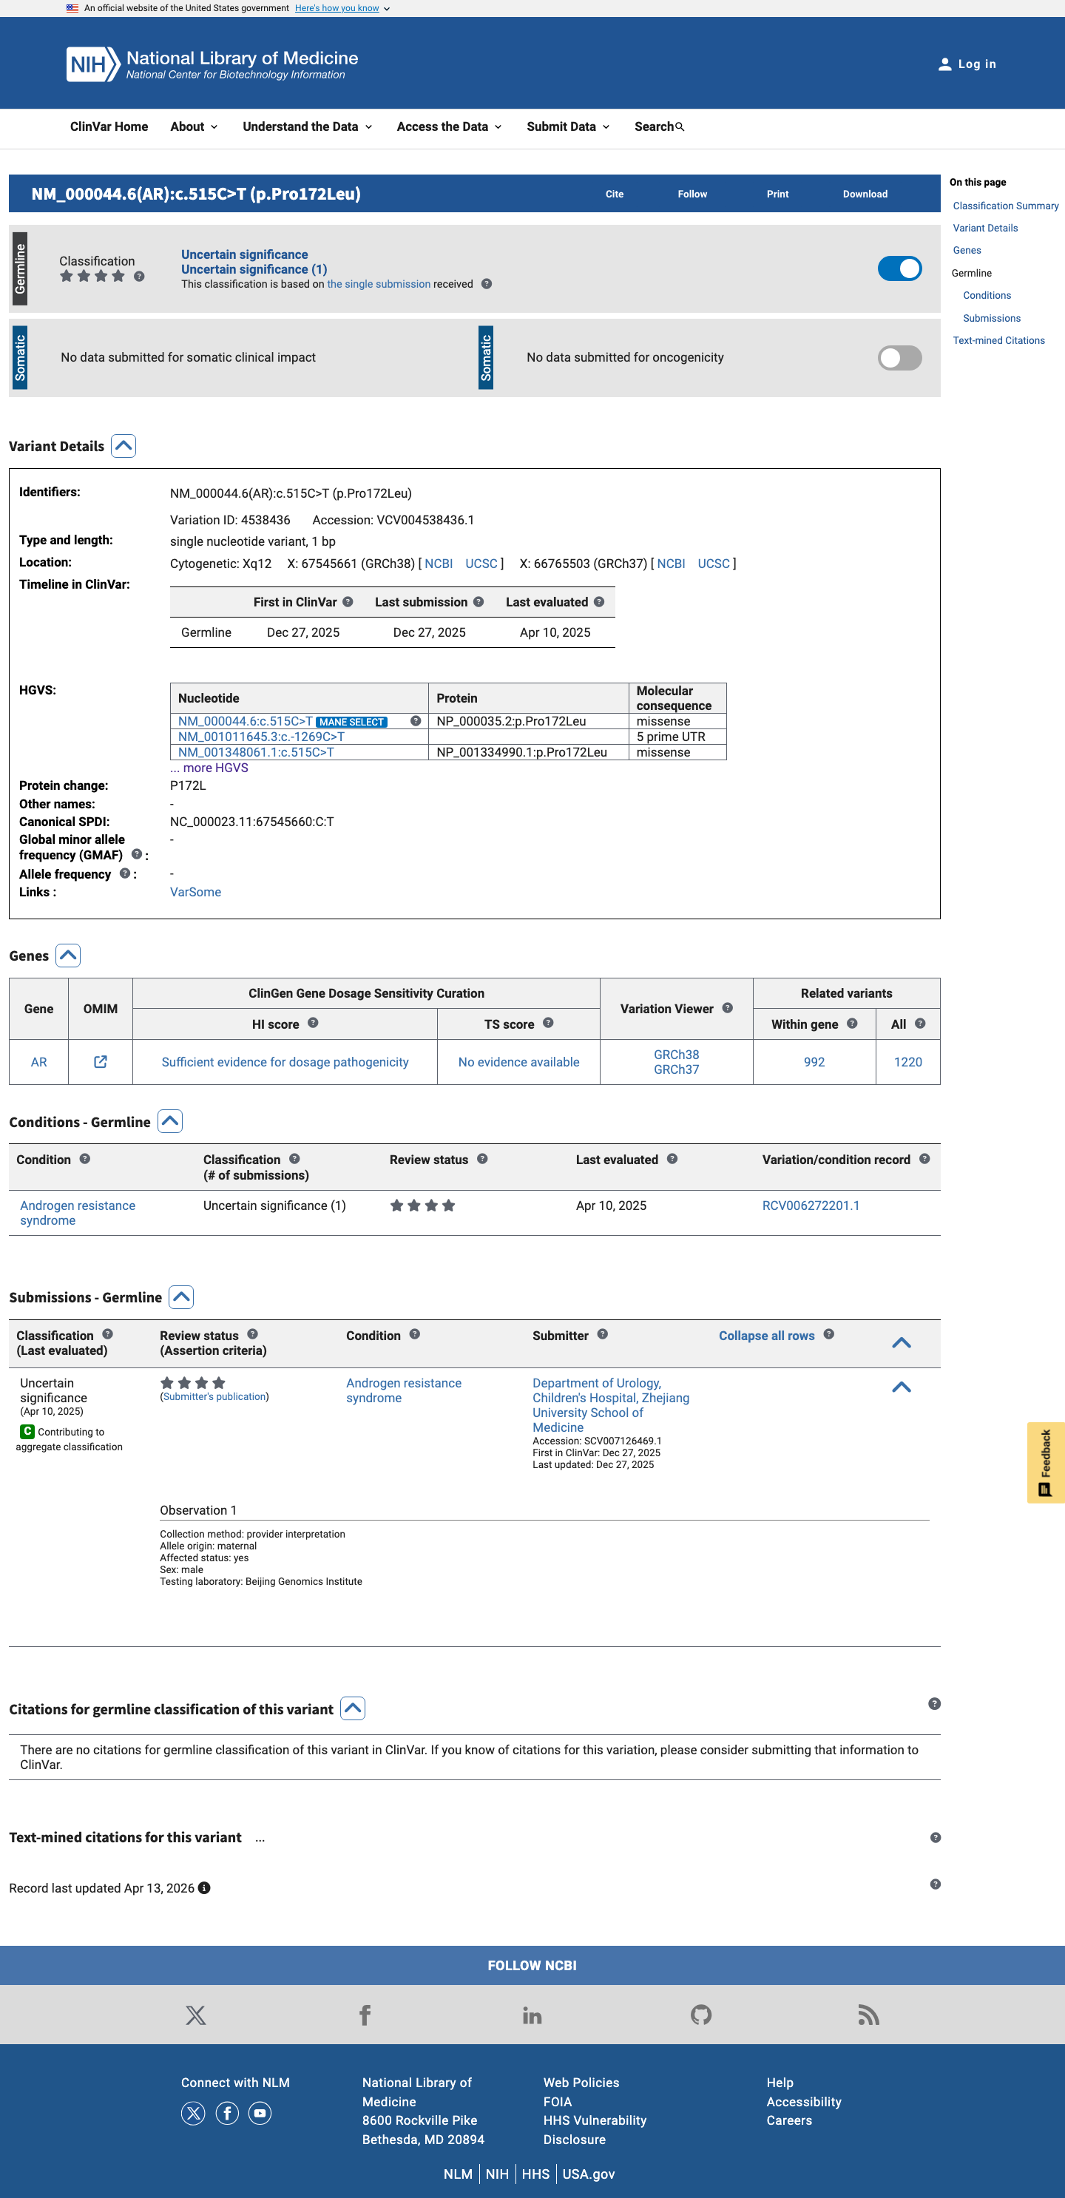Screen dimensions: 1065x2198
Task: Collapse the Variant Details section
Action: [x=124, y=446]
